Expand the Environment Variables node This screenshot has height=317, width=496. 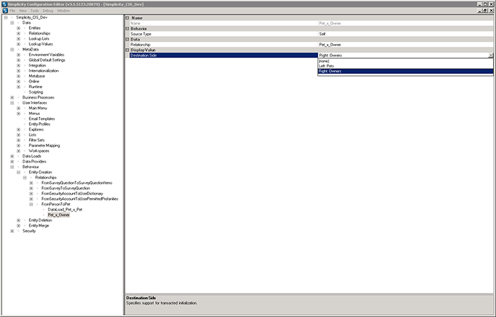[x=19, y=55]
